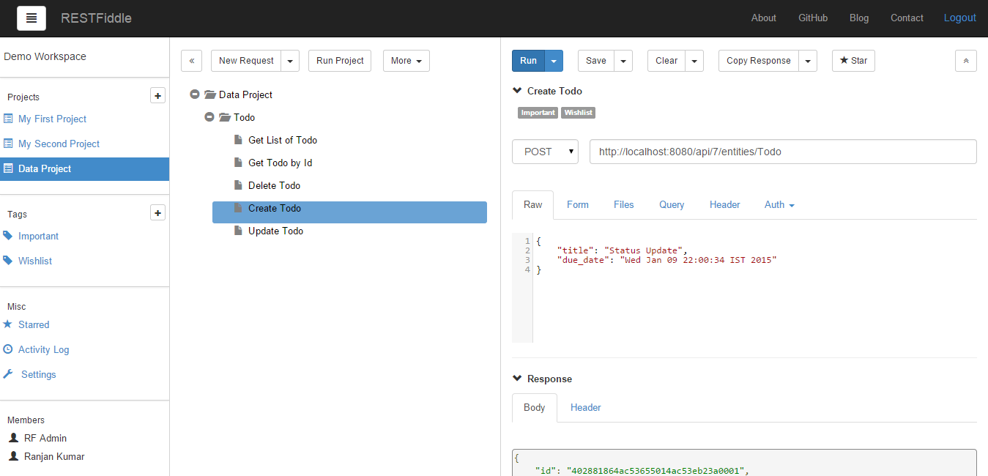This screenshot has width=988, height=476.
Task: Click the New Request button
Action: 246,61
